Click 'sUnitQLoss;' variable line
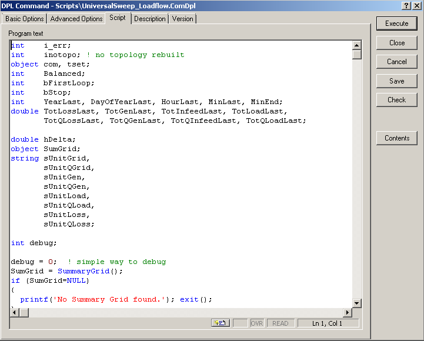Screen dimensions: 424x341 pos(69,224)
